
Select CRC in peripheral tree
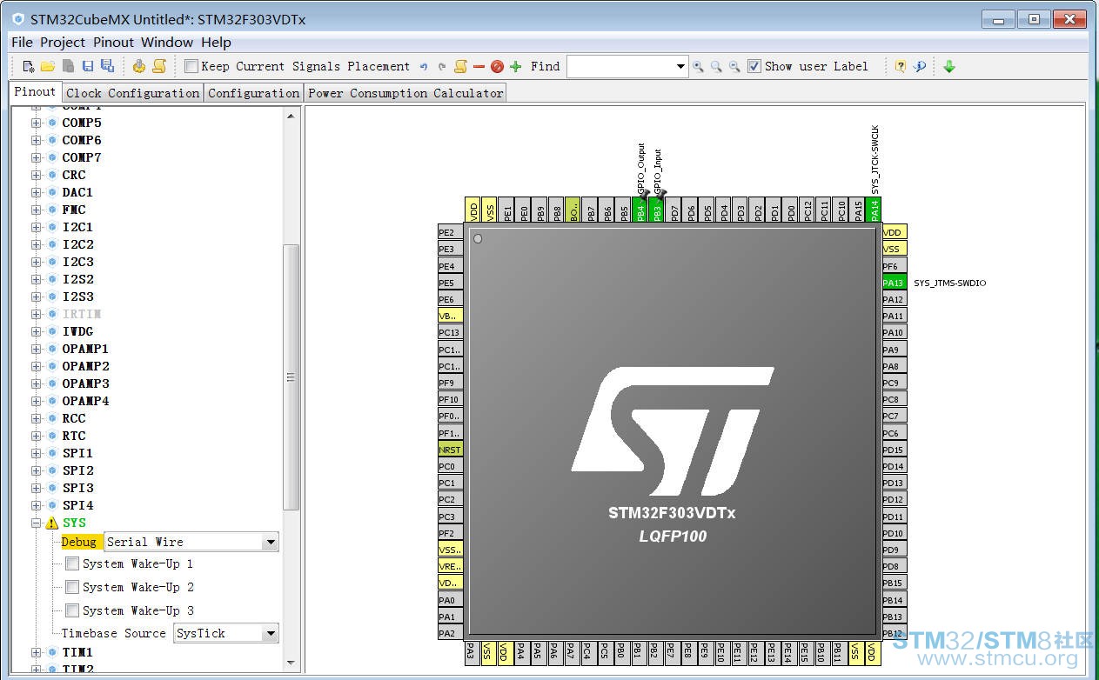point(74,175)
